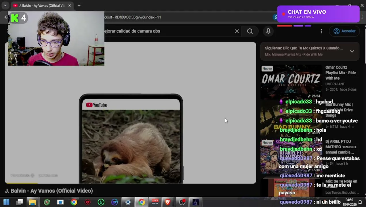Click the magnifier search button

(250, 31)
